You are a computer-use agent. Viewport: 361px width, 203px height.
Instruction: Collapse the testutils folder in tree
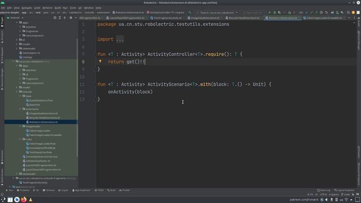point(17,91)
